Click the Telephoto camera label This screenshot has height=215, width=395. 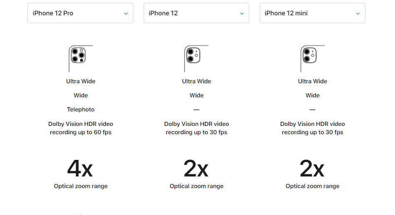81,109
